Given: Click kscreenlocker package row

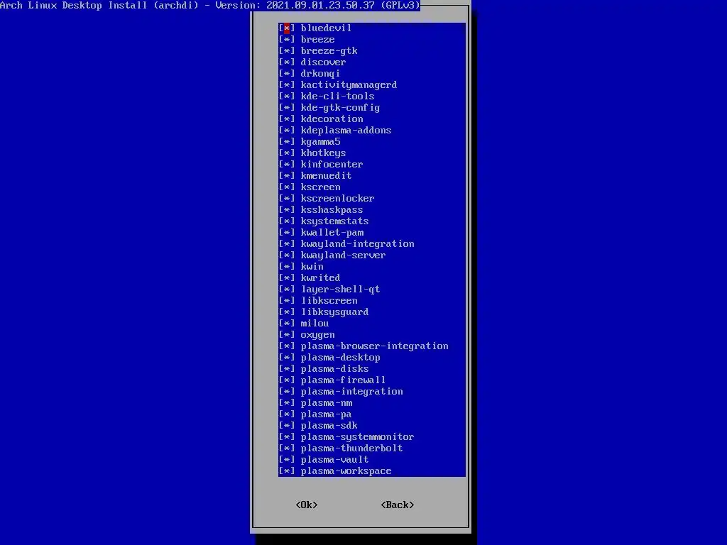Looking at the screenshot, I should [372, 199].
